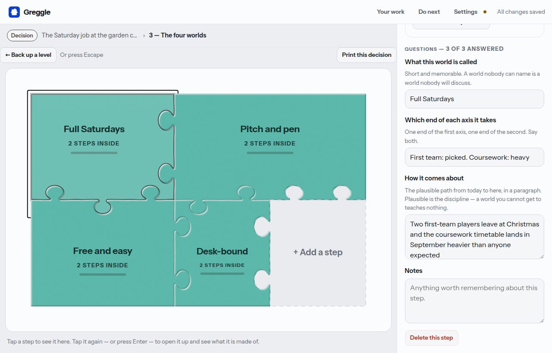
Task: Click the unsaved-status dot beside Settings
Action: (485, 12)
